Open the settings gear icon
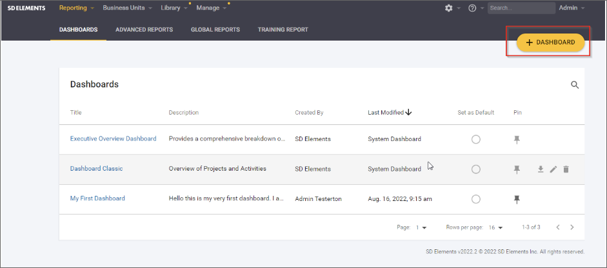The image size is (607, 268). point(449,8)
